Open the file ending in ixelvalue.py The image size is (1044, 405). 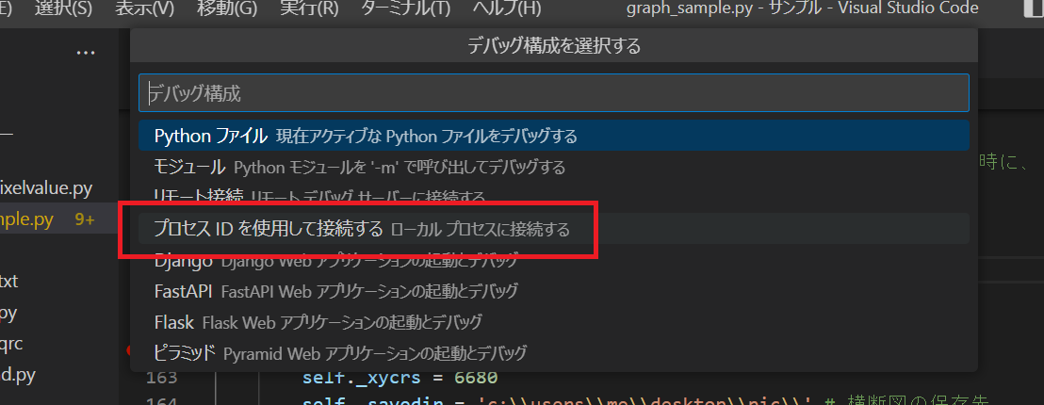point(46,188)
